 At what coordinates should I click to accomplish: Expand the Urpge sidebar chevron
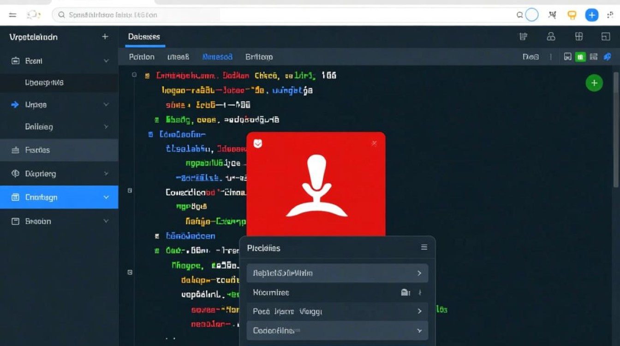point(106,105)
